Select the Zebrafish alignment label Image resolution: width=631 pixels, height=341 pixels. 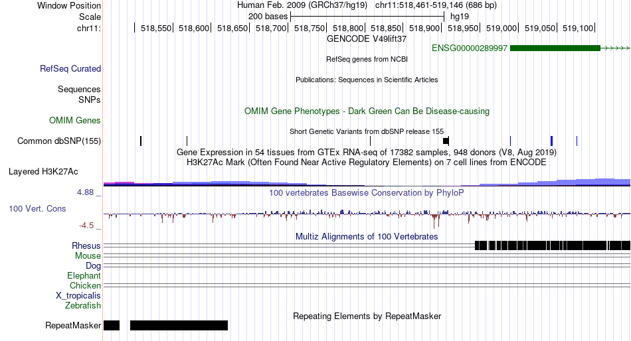tap(83, 306)
